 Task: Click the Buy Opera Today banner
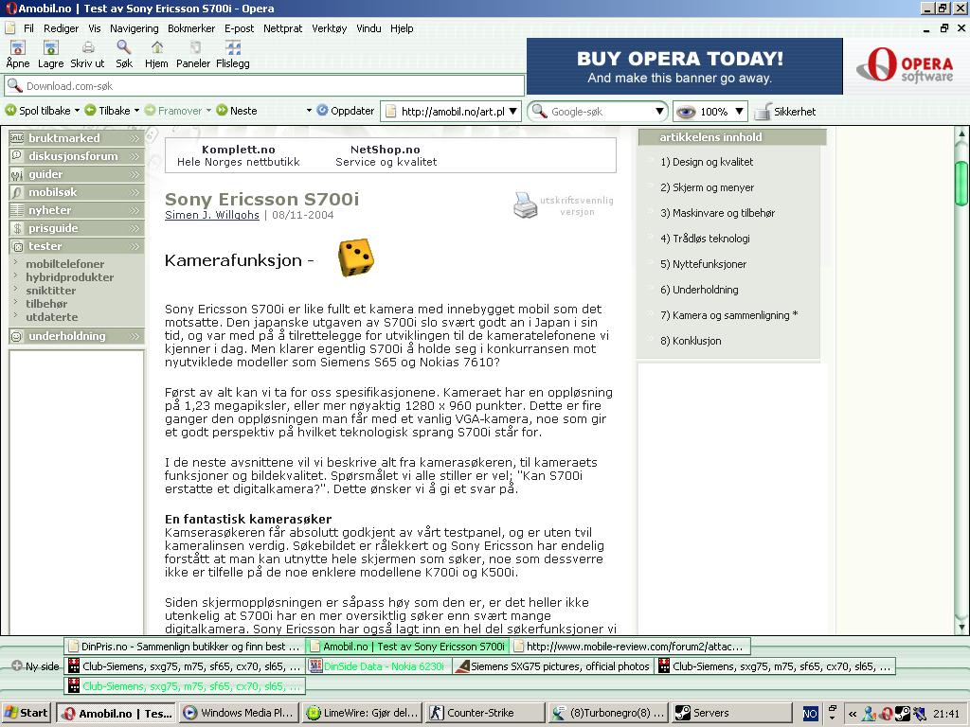tap(684, 66)
